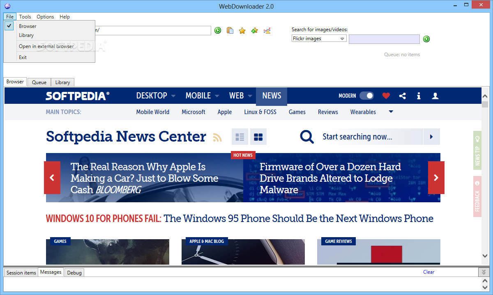Switch to the grid view layout icon
493x295 pixels.
[258, 137]
